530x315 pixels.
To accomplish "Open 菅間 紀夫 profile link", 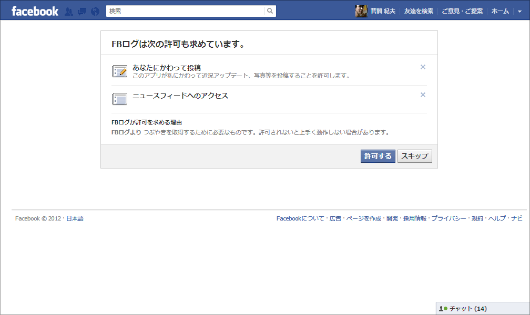I will pyautogui.click(x=383, y=11).
